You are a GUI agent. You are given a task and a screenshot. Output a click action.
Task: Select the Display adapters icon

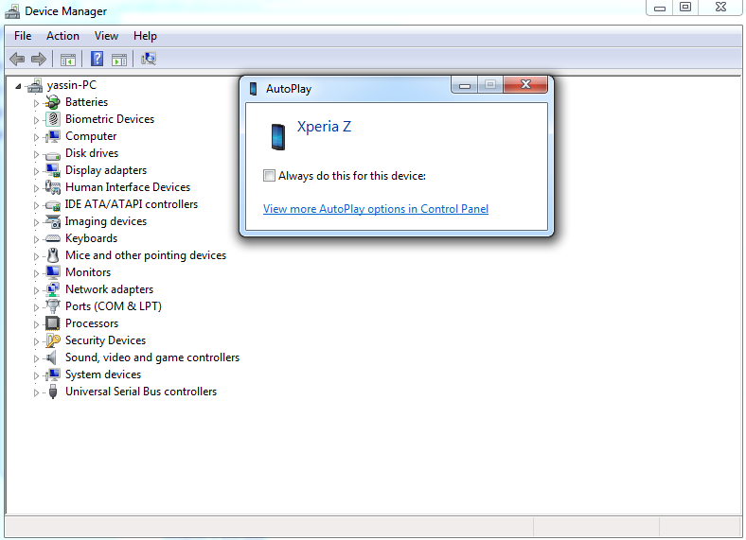point(53,170)
